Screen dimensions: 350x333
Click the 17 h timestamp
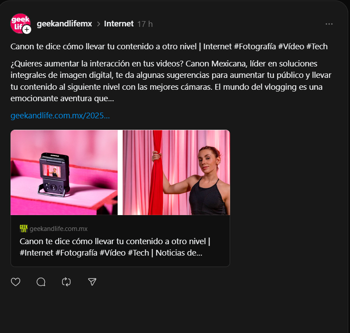[x=145, y=24]
